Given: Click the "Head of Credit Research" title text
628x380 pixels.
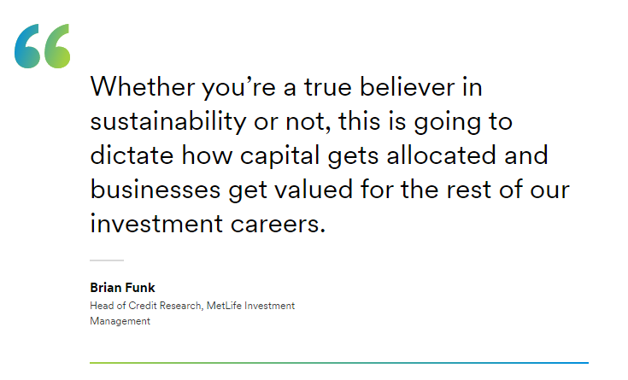Looking at the screenshot, I should coord(145,306).
